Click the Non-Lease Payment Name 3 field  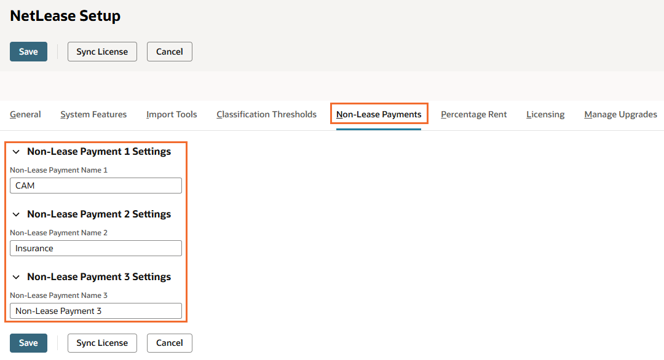click(96, 311)
